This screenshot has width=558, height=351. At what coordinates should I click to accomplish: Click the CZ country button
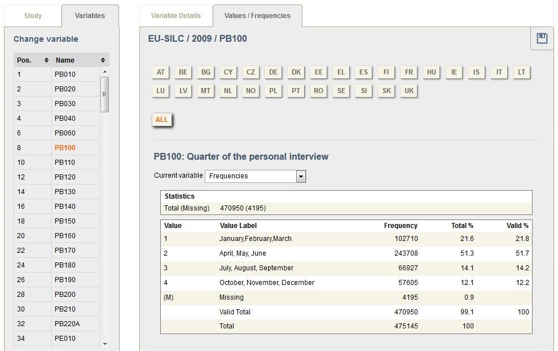[x=251, y=72]
